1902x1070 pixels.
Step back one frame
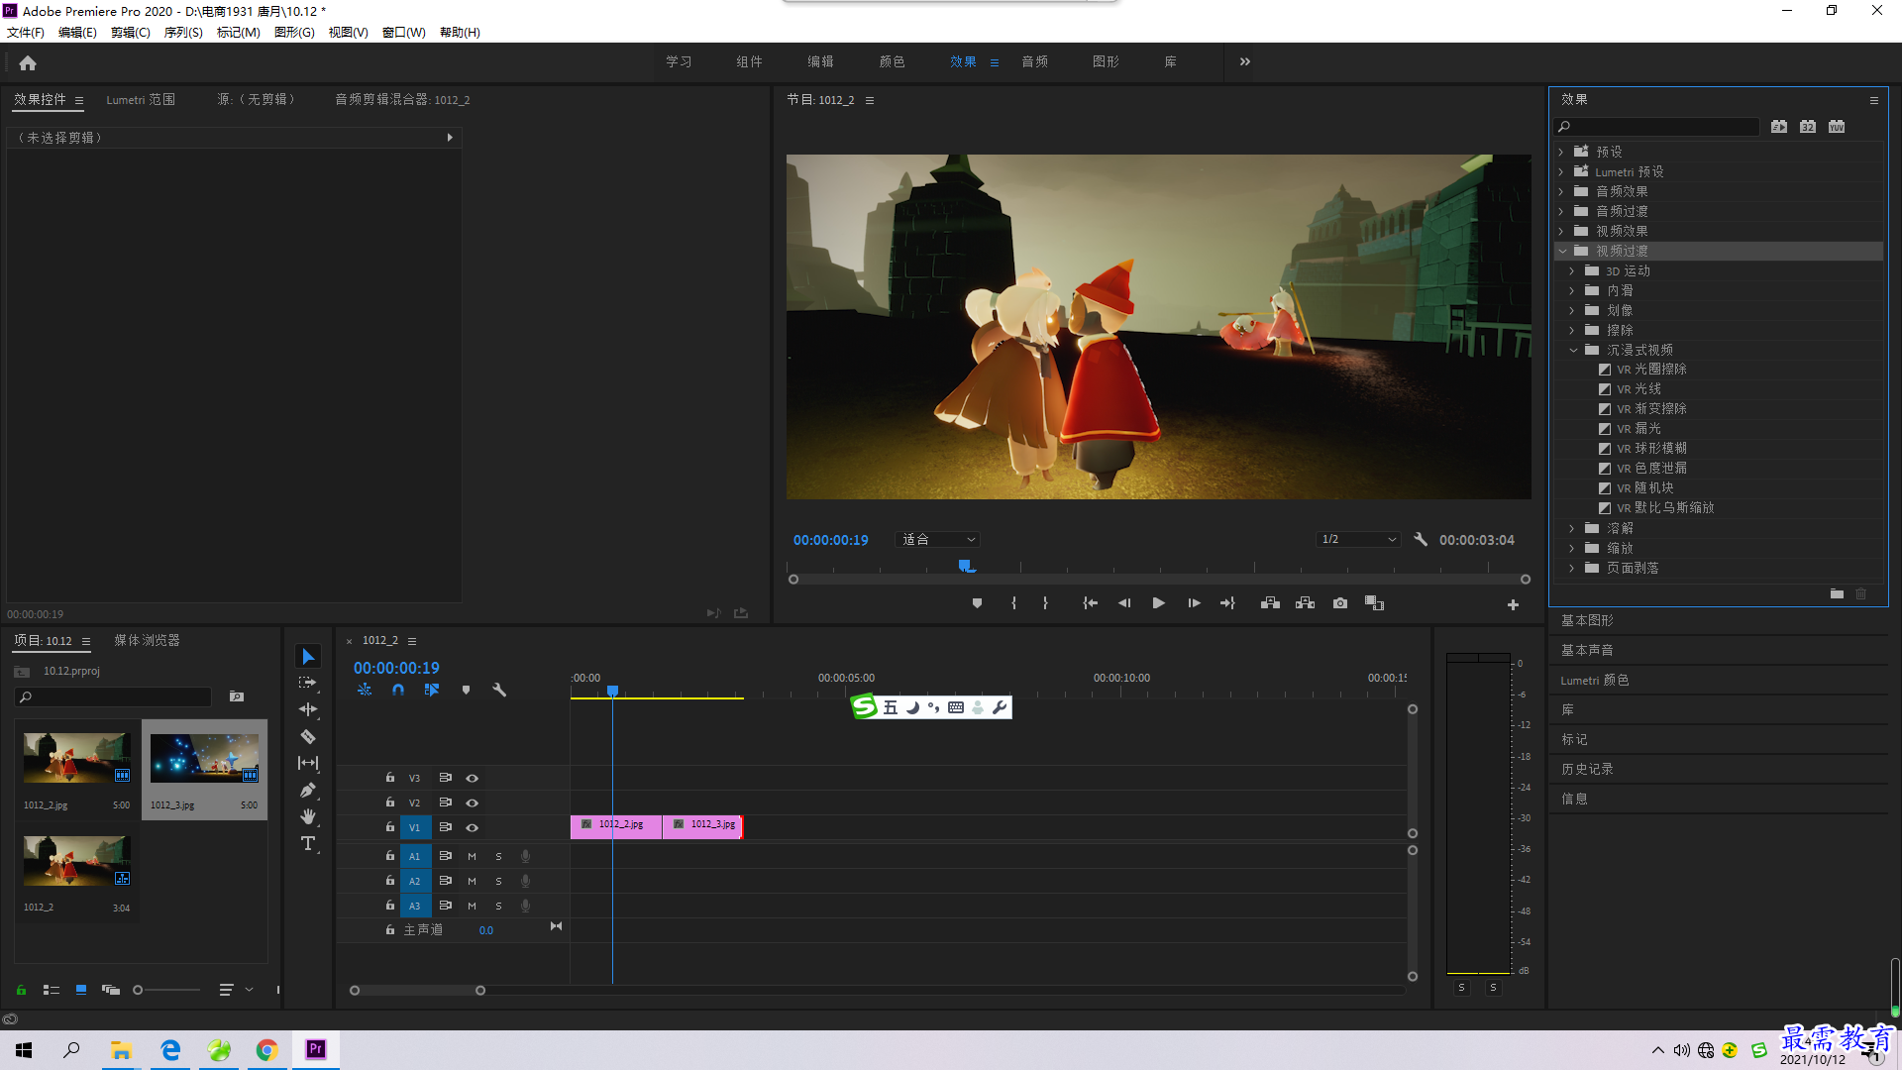(x=1123, y=603)
